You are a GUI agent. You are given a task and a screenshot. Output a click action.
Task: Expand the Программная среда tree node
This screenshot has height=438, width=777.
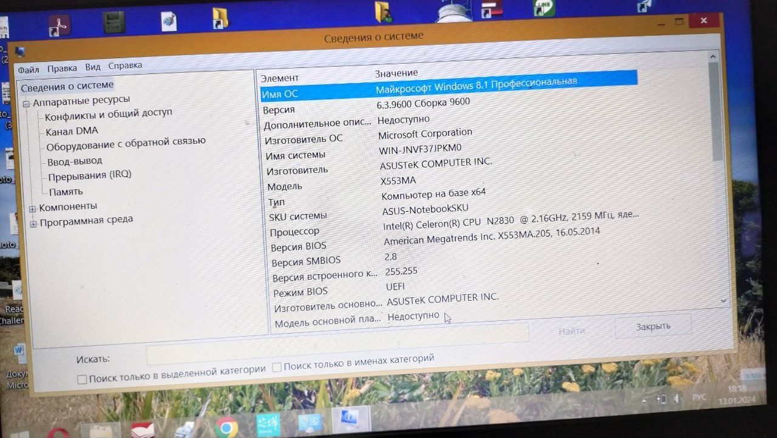pyautogui.click(x=33, y=224)
